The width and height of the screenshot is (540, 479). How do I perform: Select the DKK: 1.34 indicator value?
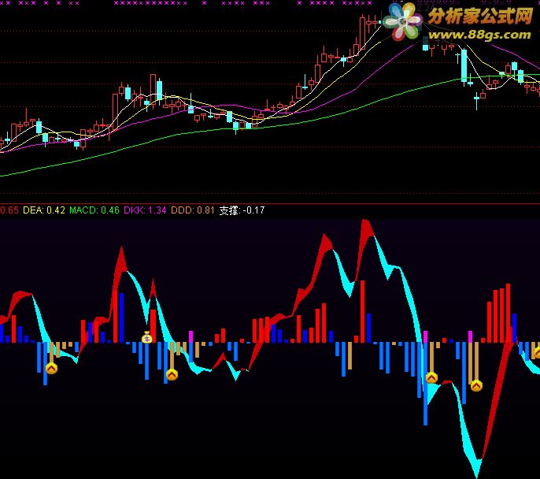click(145, 210)
